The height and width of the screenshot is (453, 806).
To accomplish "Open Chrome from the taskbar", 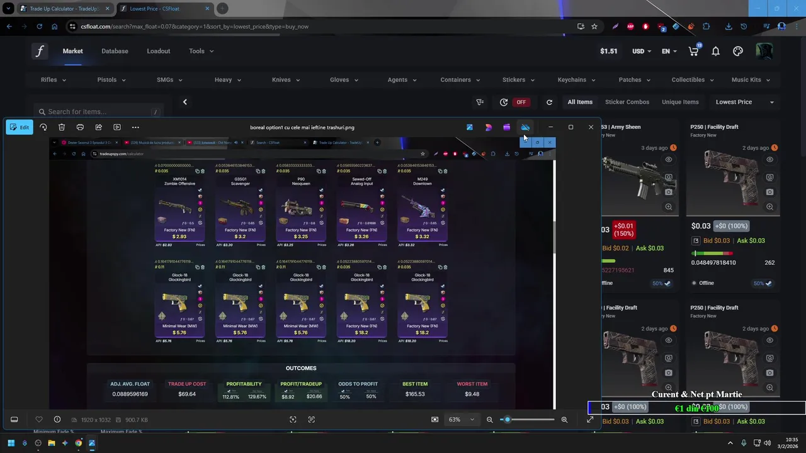I will 78,443.
